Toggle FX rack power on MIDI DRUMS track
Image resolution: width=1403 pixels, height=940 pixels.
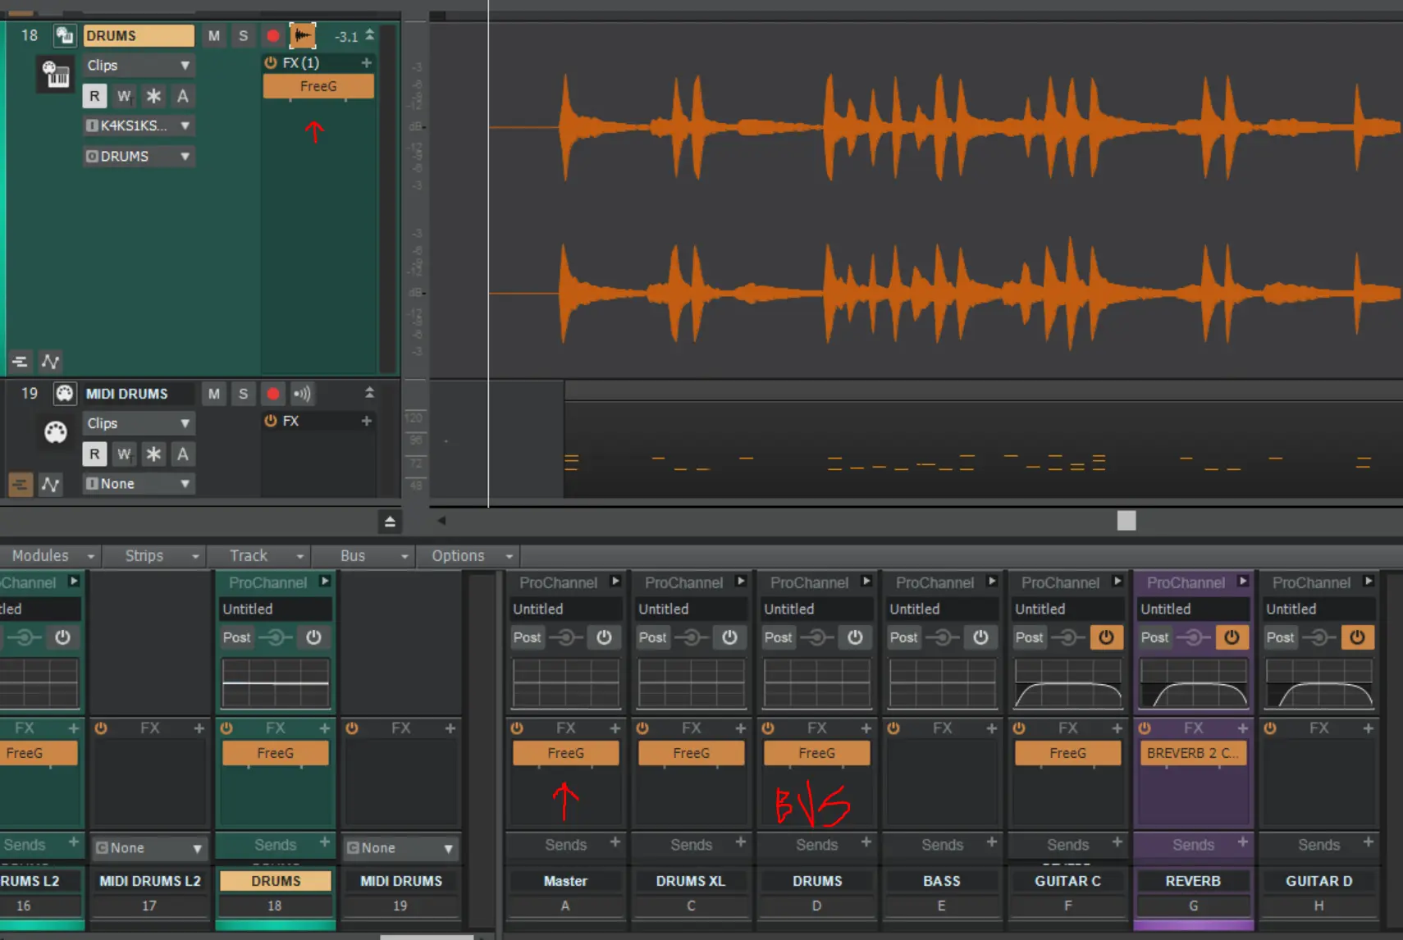[x=271, y=421]
